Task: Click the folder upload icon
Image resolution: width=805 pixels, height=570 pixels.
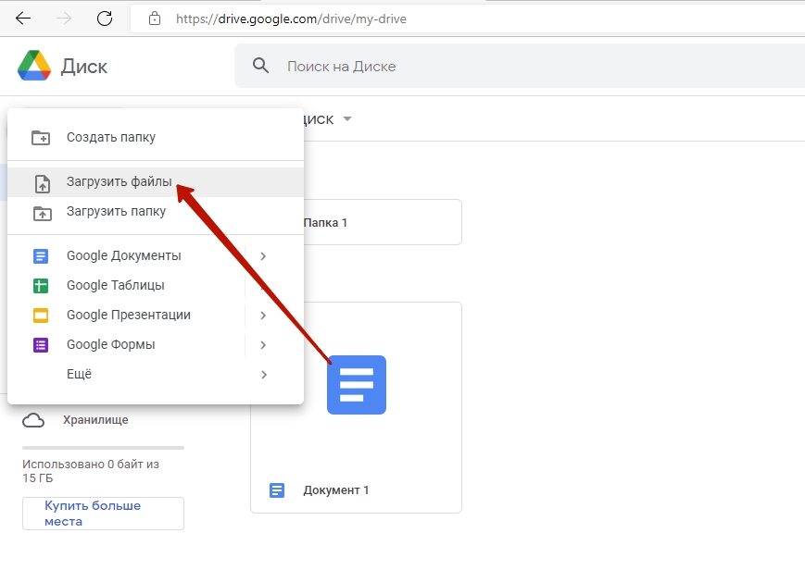Action: point(42,213)
